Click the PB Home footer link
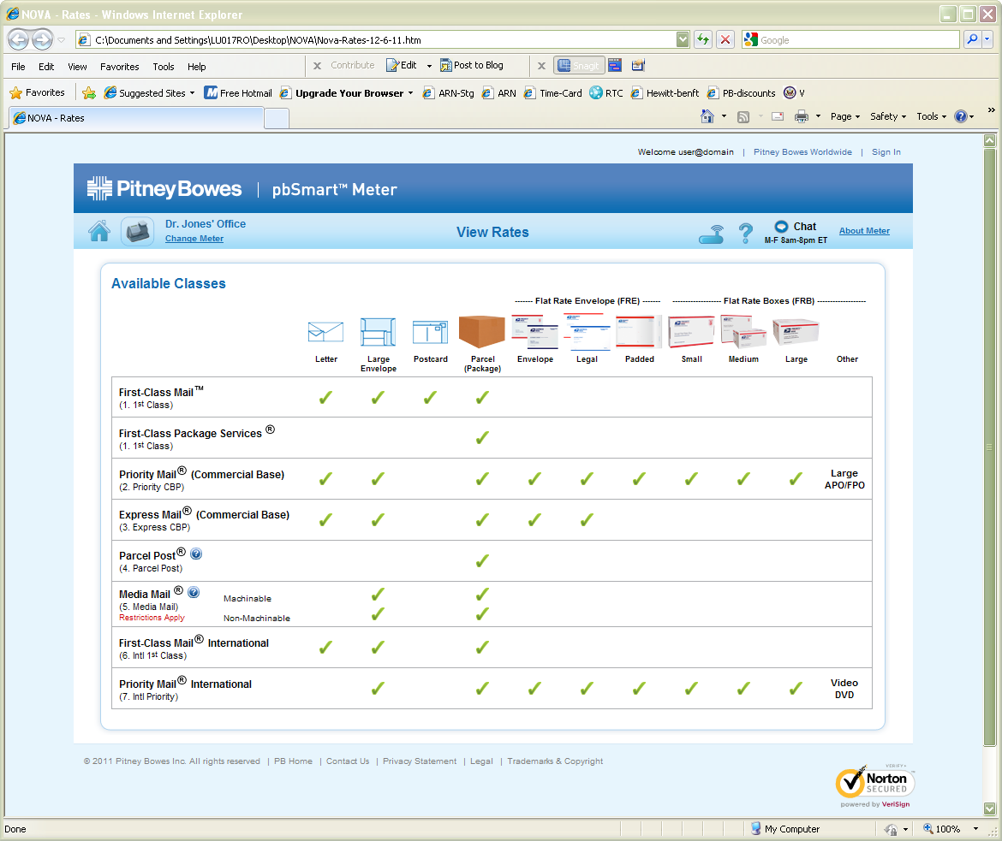 tap(293, 761)
